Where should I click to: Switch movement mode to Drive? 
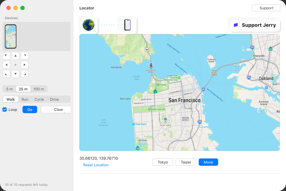click(54, 99)
